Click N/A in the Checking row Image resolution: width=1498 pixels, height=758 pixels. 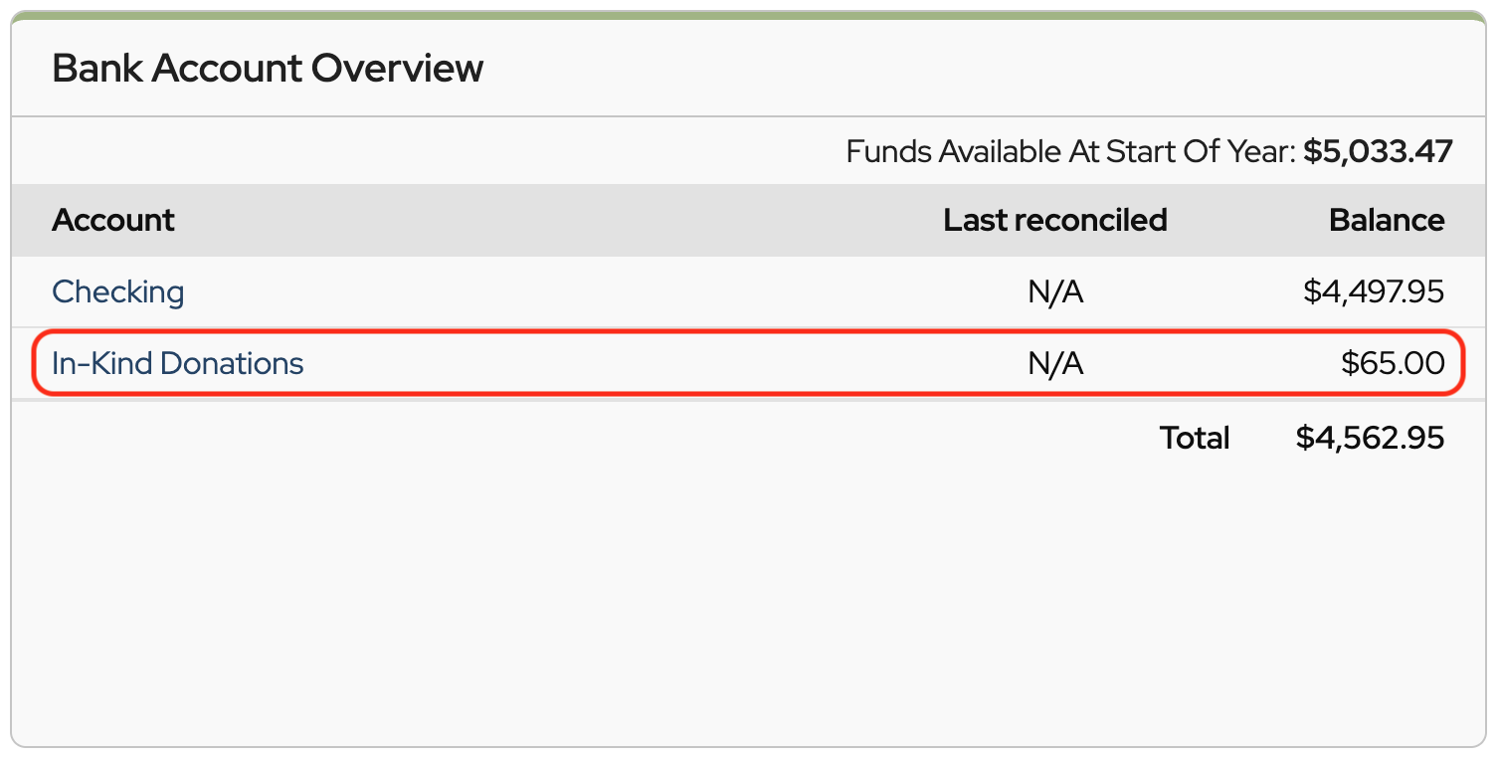[1054, 291]
